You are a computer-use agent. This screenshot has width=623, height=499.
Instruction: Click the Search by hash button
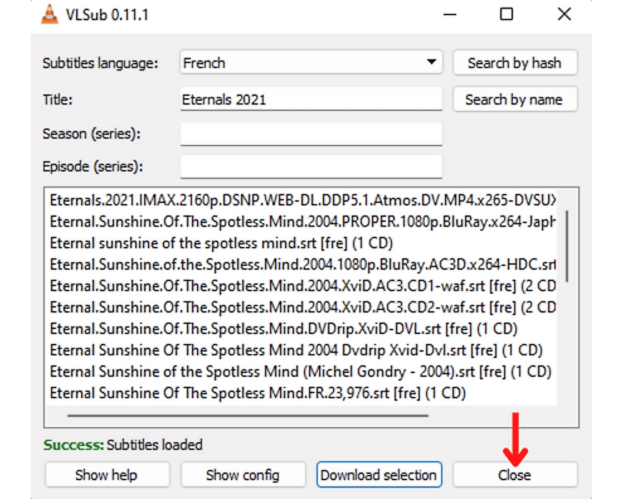pyautogui.click(x=515, y=63)
